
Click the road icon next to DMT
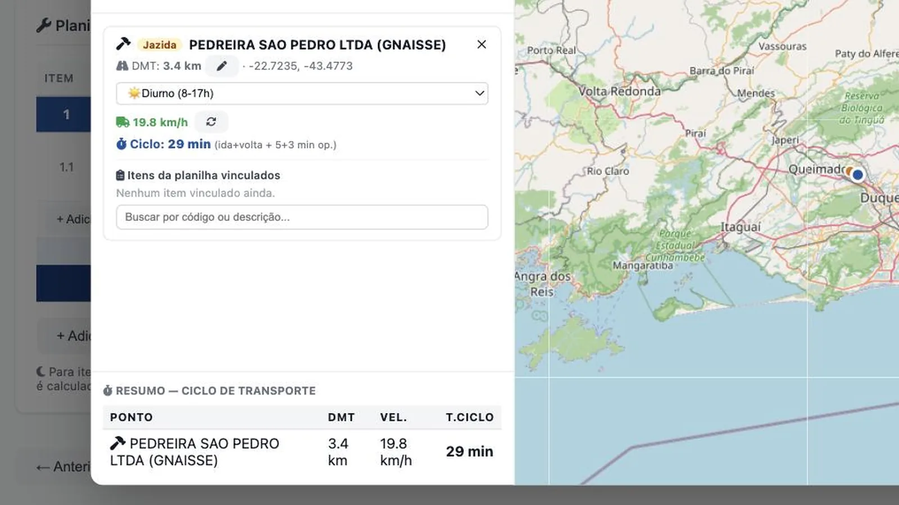coord(122,66)
